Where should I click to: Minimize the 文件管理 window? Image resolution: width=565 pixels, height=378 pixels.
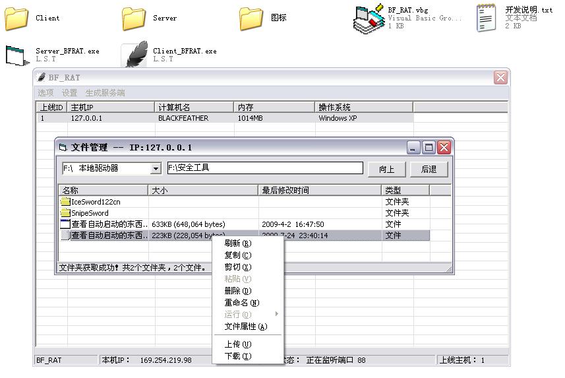coord(413,148)
